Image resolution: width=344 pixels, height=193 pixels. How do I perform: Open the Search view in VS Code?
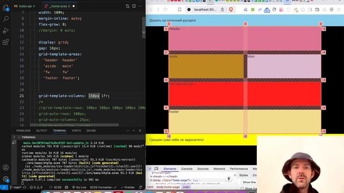tap(6, 19)
